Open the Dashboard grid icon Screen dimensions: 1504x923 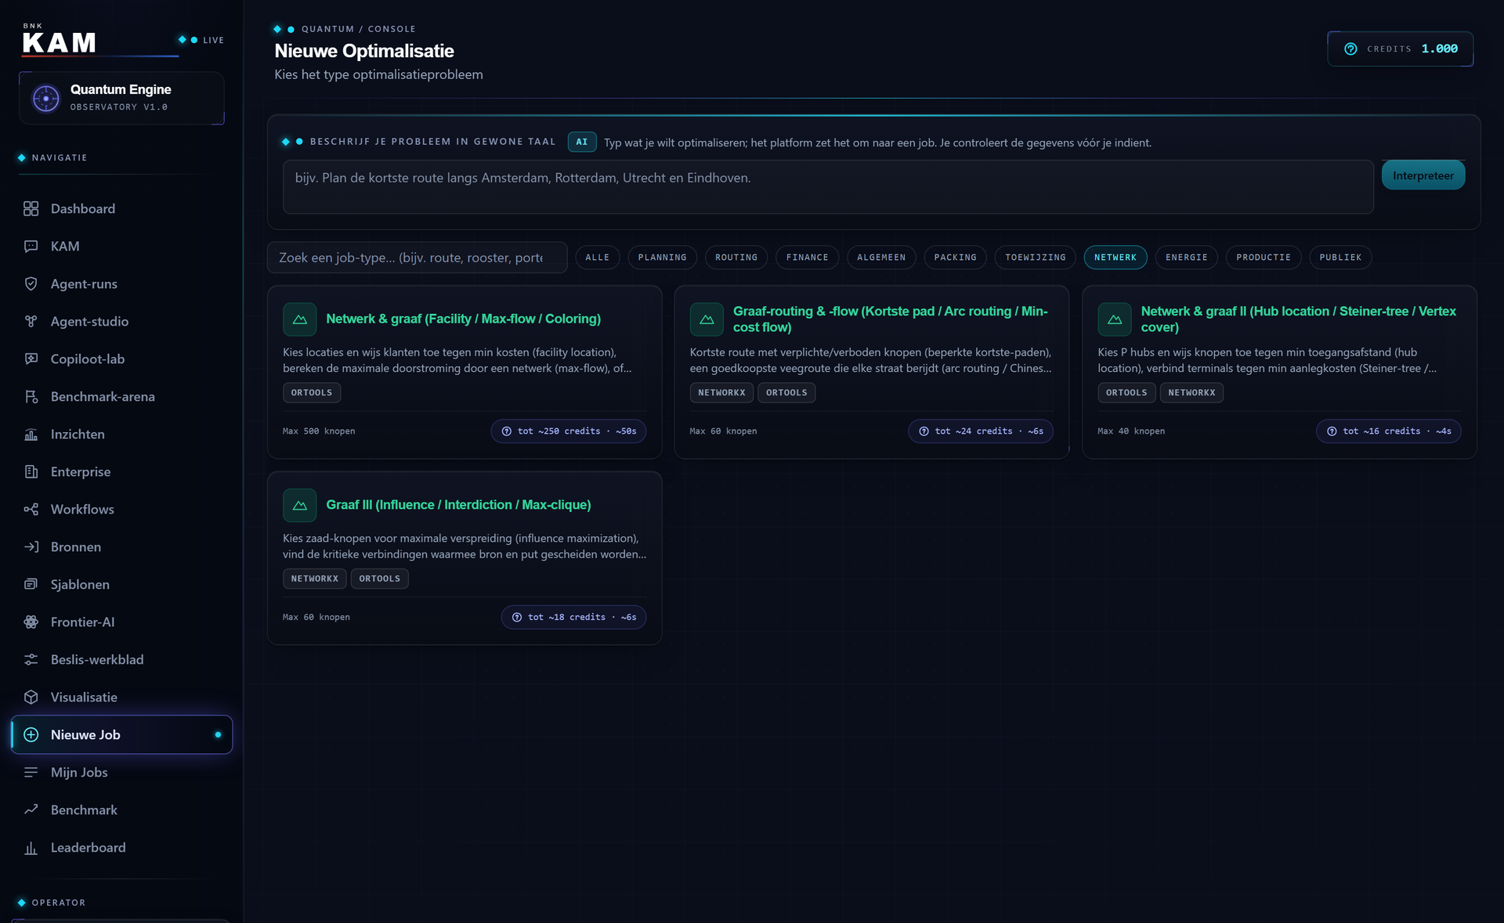(31, 208)
